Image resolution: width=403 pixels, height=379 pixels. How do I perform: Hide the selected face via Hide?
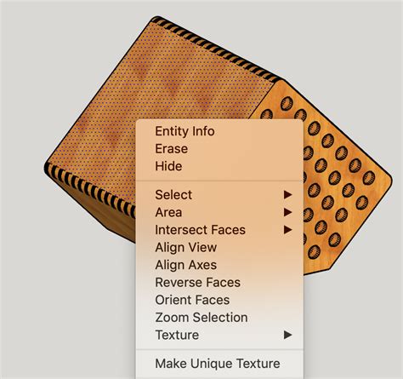click(168, 166)
